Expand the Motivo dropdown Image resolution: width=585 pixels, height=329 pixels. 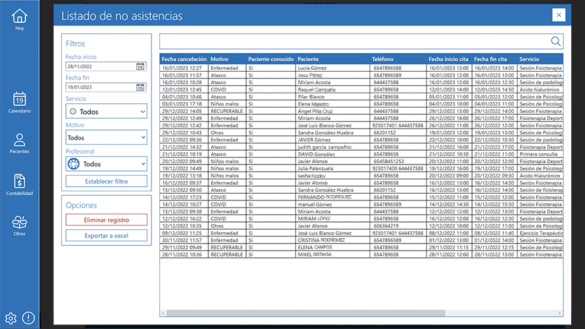(x=106, y=138)
